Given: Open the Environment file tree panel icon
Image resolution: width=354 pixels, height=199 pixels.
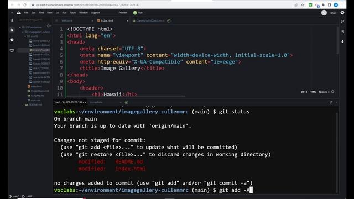Looking at the screenshot, I should pos(12,30).
